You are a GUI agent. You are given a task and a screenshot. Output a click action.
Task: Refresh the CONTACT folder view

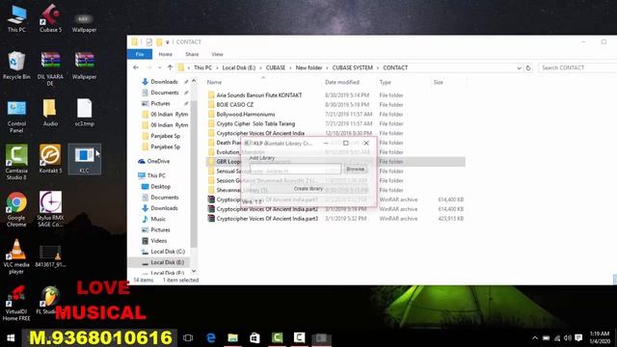coord(528,67)
